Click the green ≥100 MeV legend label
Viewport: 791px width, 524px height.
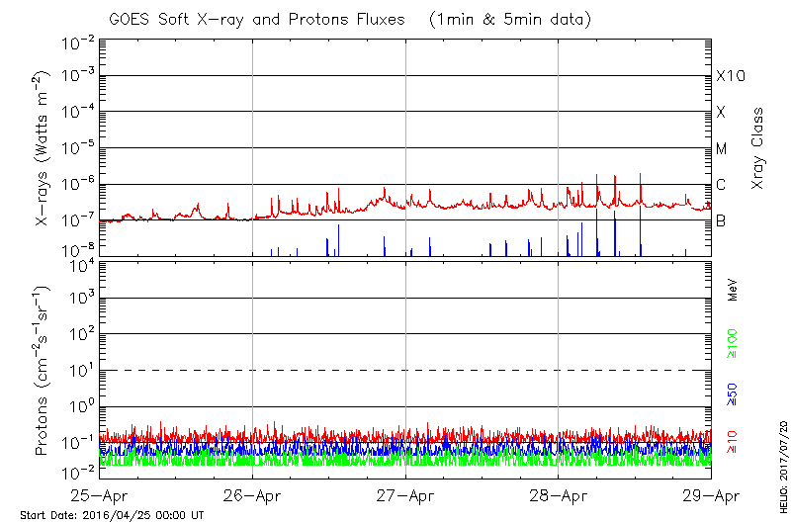point(733,342)
